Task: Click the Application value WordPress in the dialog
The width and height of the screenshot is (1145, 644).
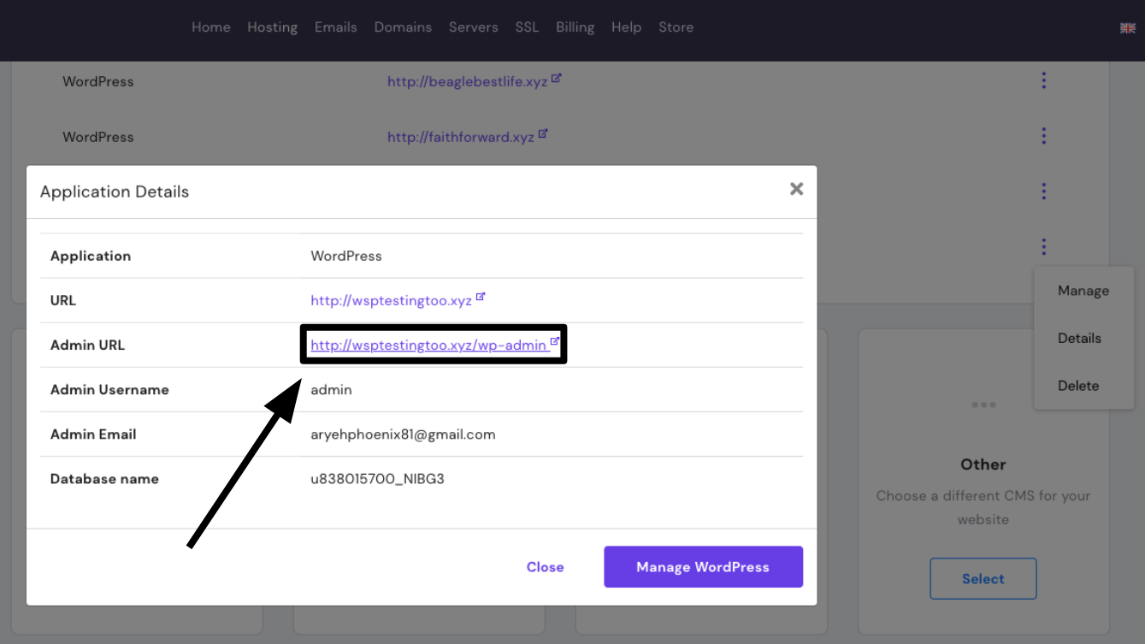Action: 346,257
